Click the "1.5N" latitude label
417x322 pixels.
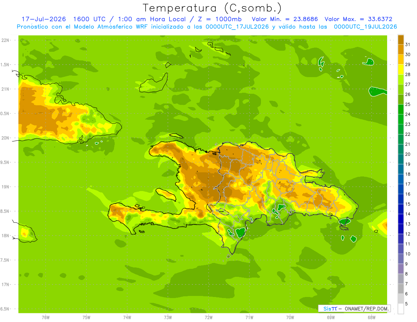click(x=6, y=65)
